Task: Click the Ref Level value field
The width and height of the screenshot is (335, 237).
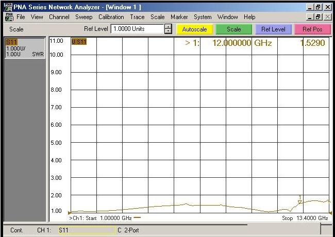Action: coord(138,29)
